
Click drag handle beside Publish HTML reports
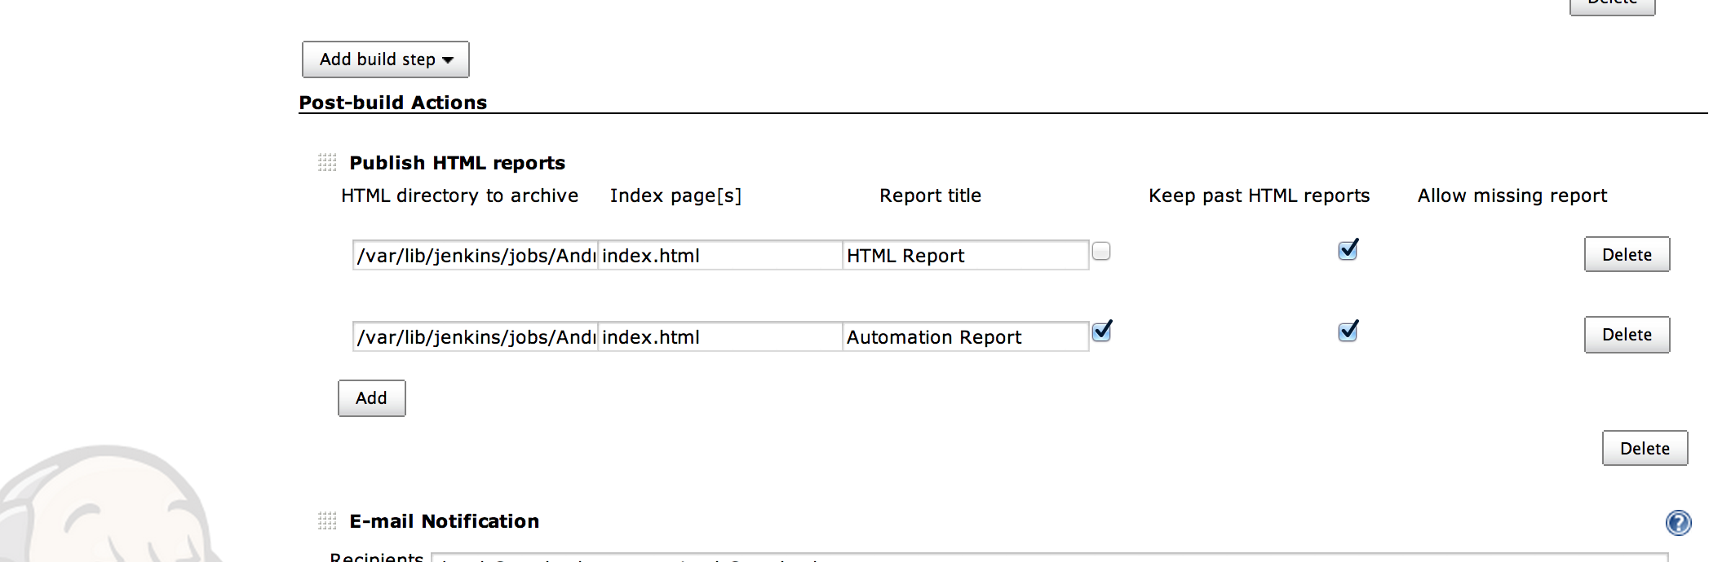pyautogui.click(x=327, y=163)
